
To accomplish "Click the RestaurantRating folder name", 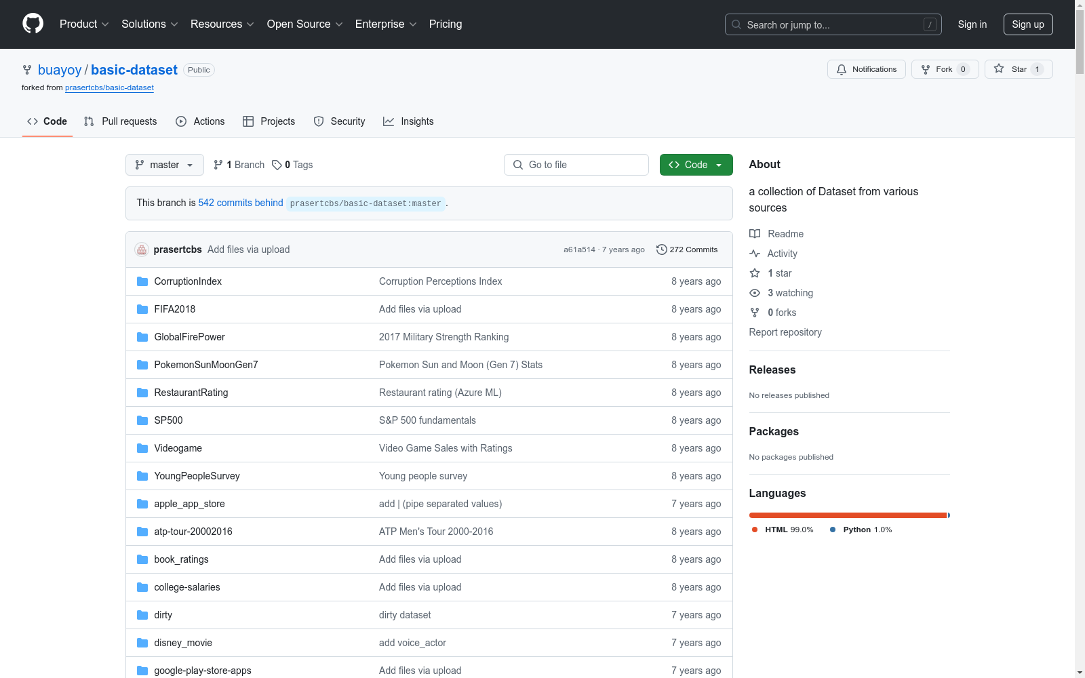I will [x=191, y=393].
